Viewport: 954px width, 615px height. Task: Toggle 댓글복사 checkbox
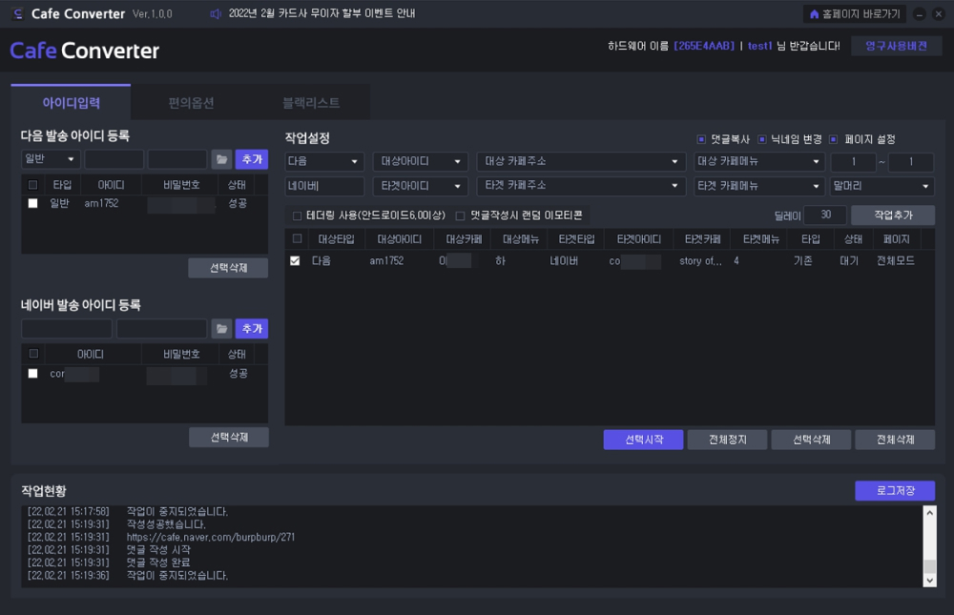point(701,139)
